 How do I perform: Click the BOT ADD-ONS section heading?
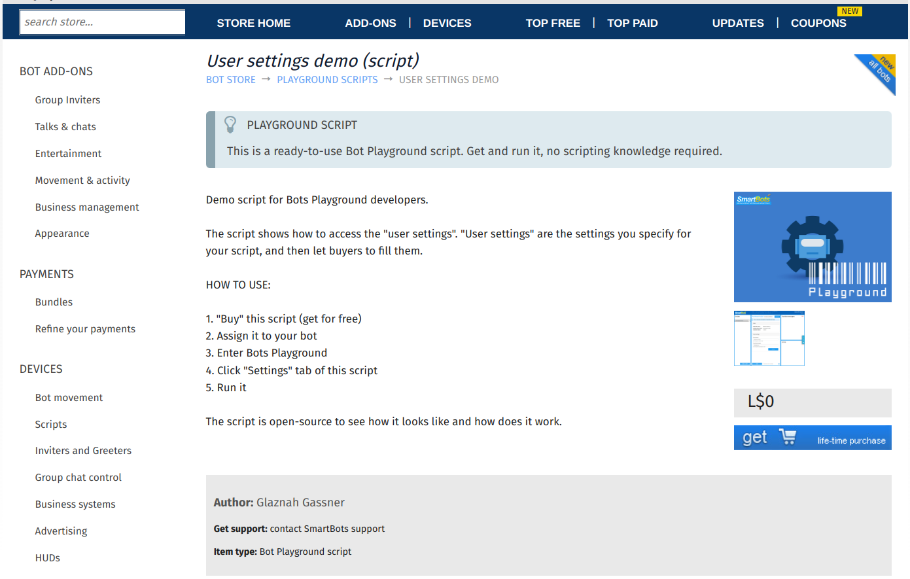pos(56,71)
